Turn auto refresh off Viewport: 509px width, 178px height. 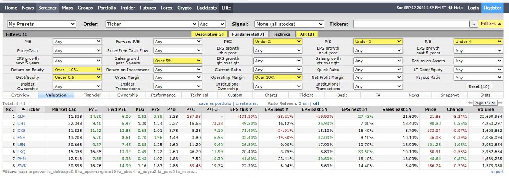(x=316, y=103)
